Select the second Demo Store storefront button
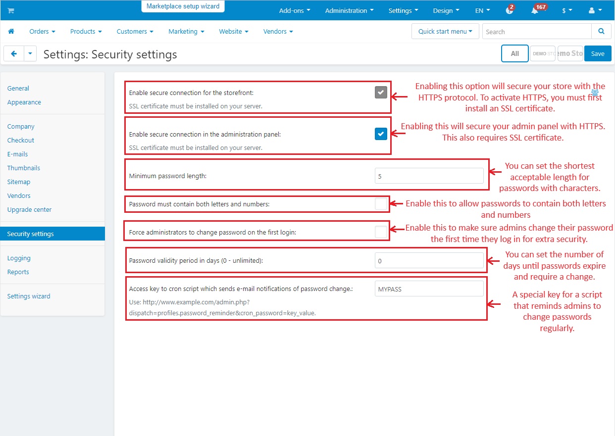615x436 pixels. coord(570,53)
